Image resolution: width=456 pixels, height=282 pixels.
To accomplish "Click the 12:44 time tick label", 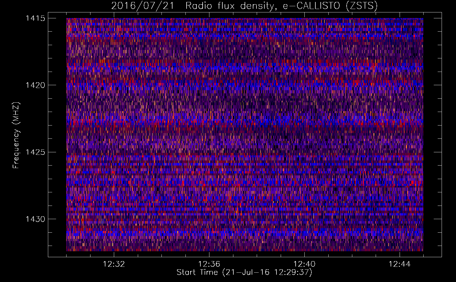I will (400, 264).
